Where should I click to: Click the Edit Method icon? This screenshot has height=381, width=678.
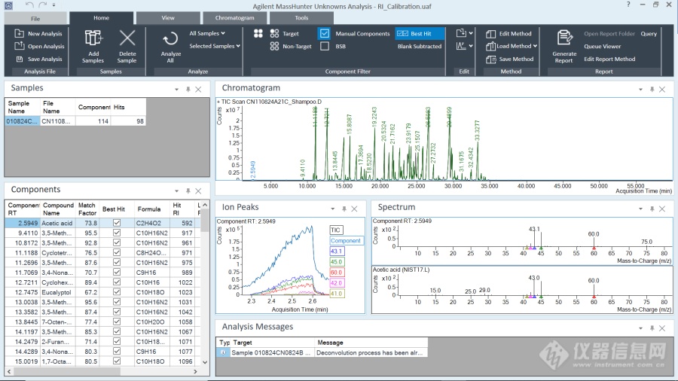pos(490,34)
